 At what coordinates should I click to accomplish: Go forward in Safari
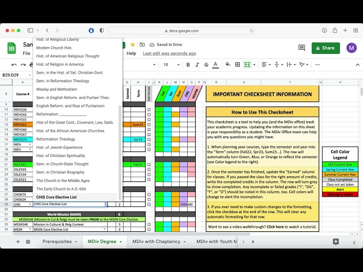(x=57, y=30)
